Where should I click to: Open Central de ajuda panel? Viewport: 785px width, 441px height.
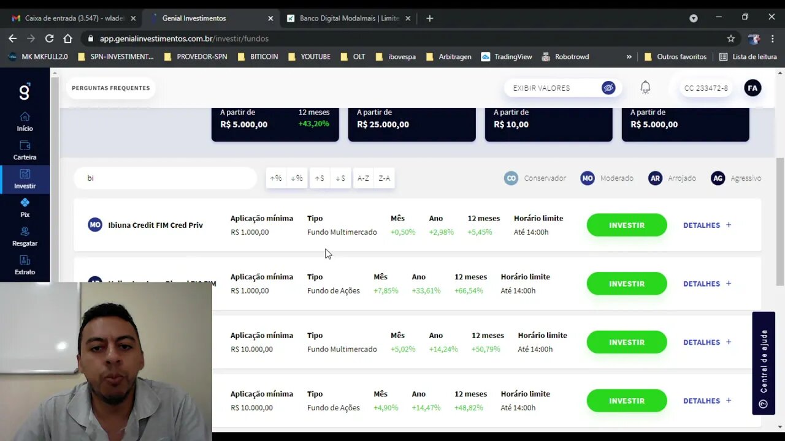pos(764,363)
